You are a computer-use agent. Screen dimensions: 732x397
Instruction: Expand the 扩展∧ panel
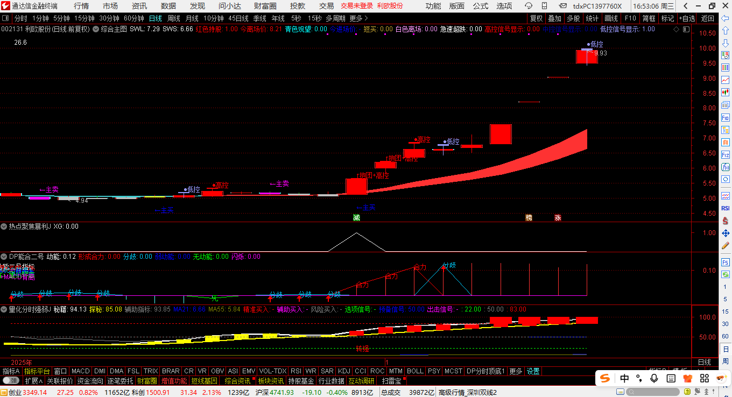coord(33,381)
